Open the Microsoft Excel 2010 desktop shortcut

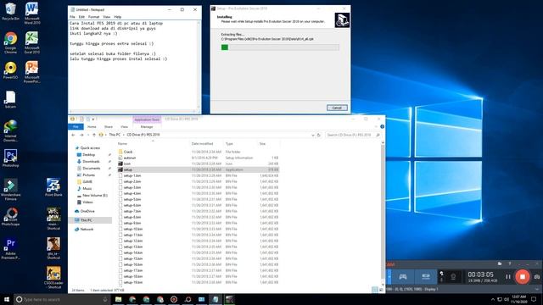click(32, 42)
